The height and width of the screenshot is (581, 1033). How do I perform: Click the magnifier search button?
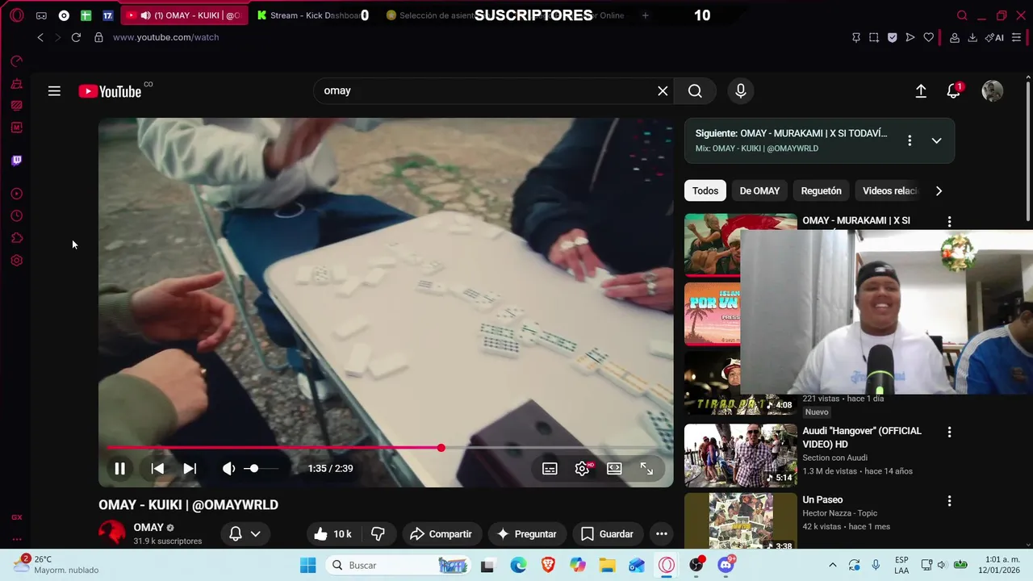click(x=695, y=91)
